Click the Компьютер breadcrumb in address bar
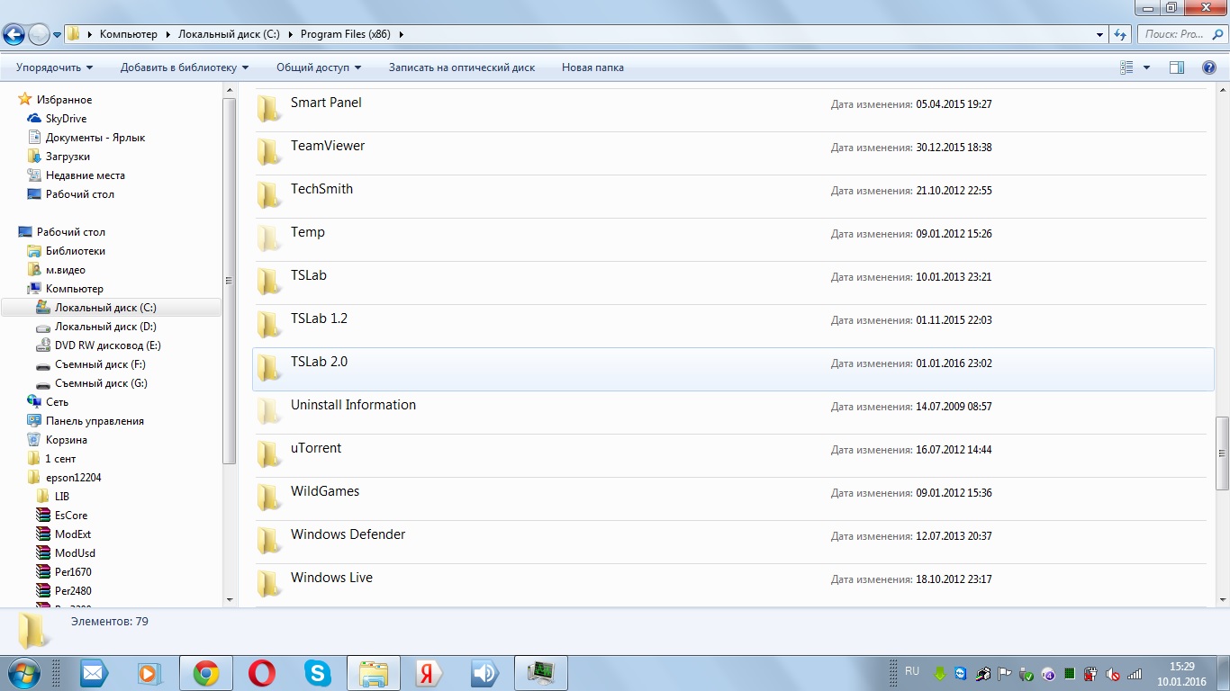 (128, 34)
